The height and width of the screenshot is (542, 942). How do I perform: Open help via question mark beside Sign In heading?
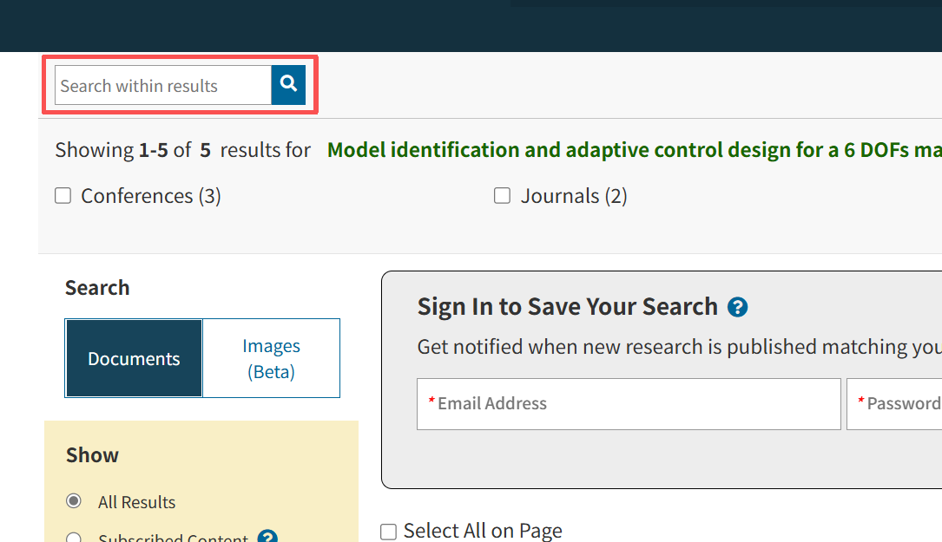point(737,306)
